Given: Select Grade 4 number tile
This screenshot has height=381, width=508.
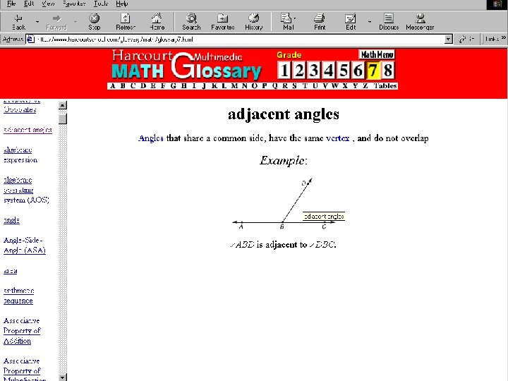Looking at the screenshot, I should (329, 71).
